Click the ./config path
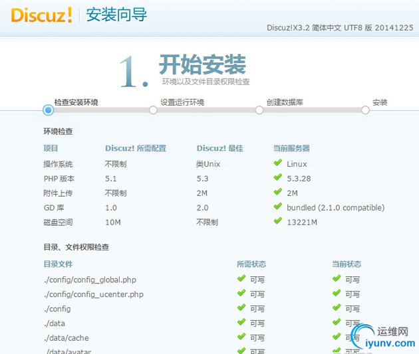Screen dimensions: 419x354 pos(57,309)
